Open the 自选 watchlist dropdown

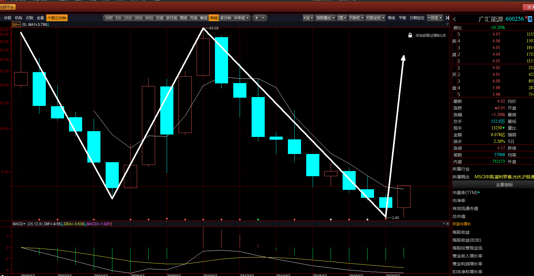435,18
